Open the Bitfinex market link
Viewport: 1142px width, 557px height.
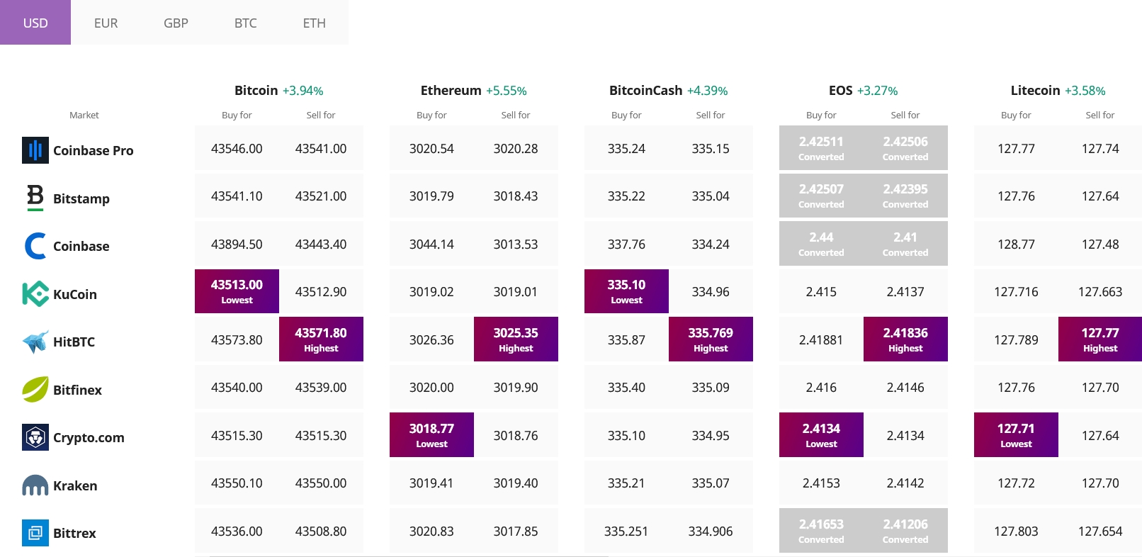click(77, 390)
